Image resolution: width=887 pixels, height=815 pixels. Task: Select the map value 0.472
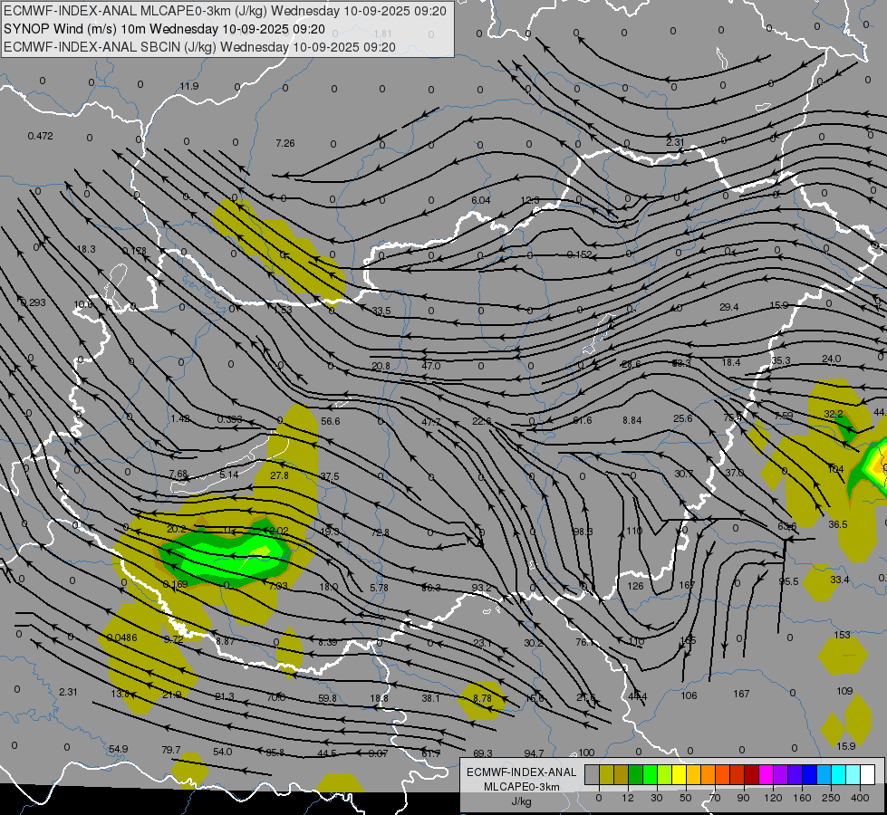coord(40,136)
